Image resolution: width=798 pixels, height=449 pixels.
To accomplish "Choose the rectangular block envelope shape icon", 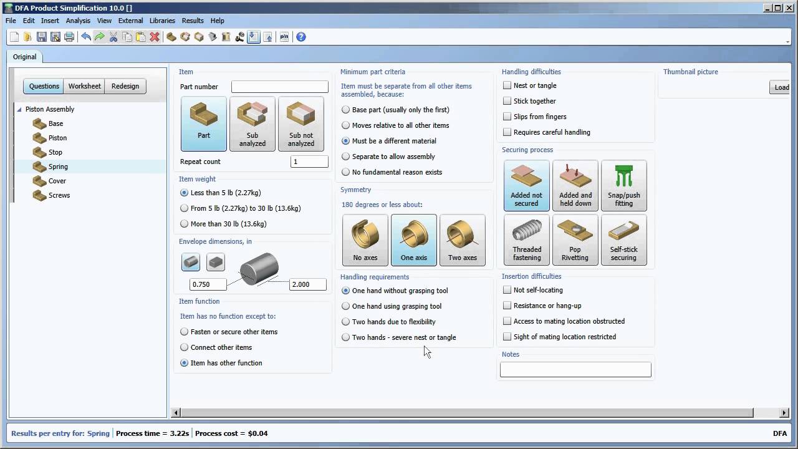I will (216, 262).
